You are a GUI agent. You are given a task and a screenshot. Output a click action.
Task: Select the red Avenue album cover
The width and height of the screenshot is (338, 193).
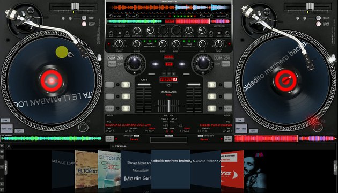click(232, 169)
